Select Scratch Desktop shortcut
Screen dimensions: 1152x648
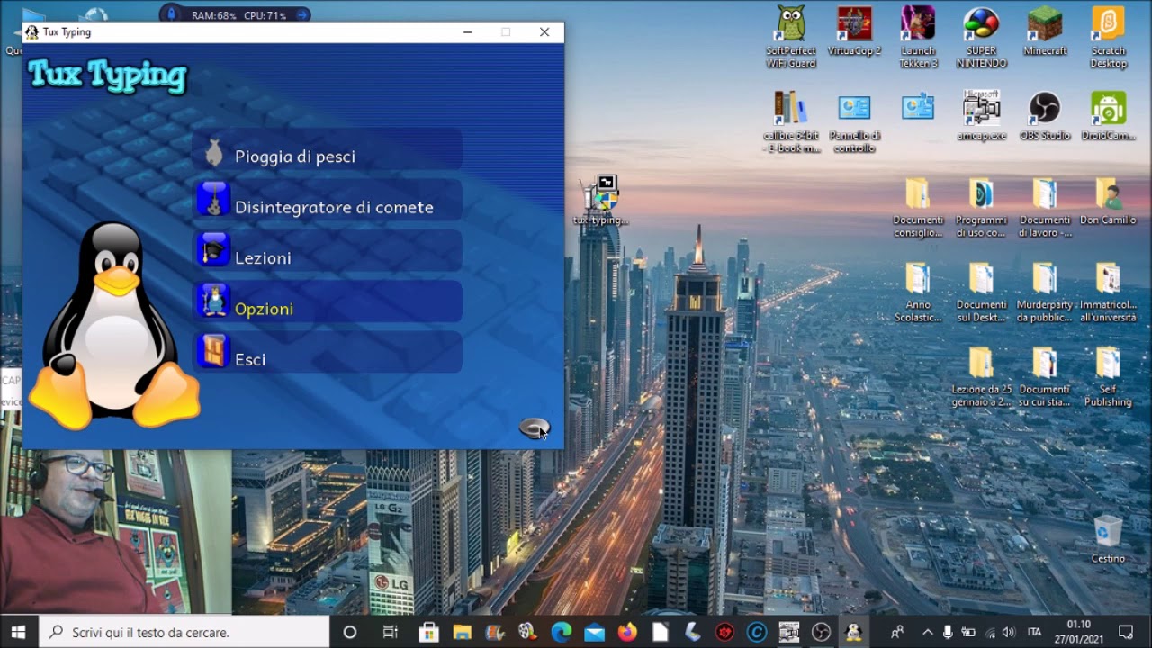pyautogui.click(x=1108, y=37)
